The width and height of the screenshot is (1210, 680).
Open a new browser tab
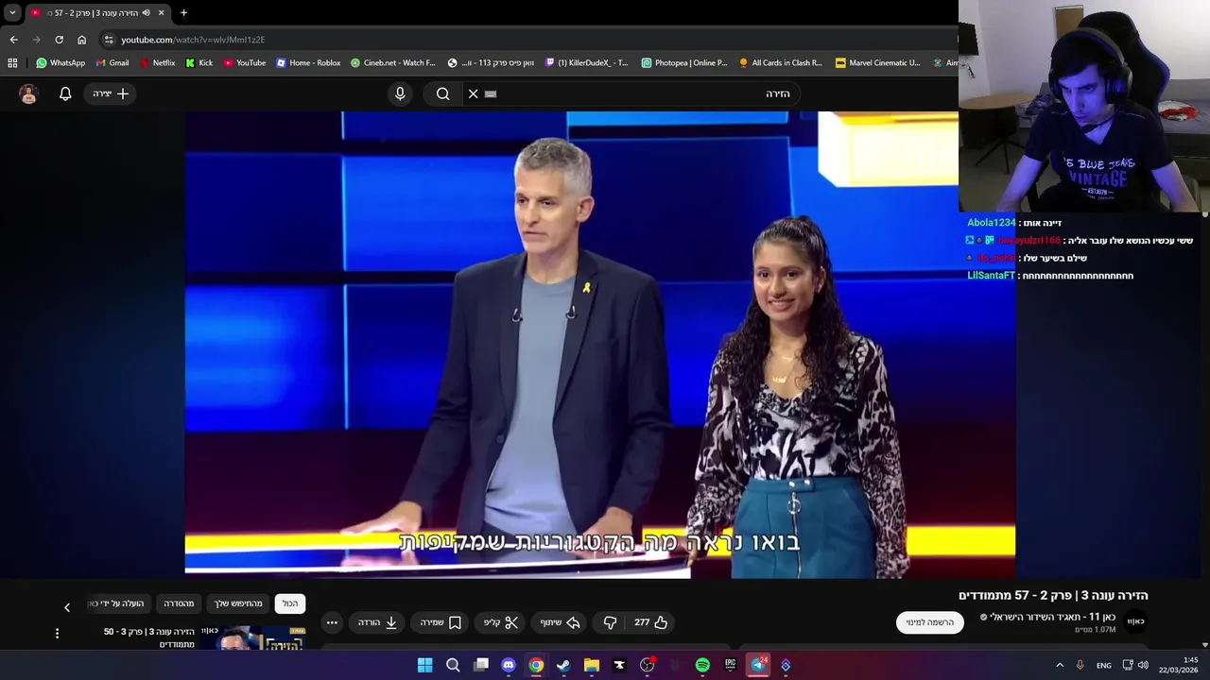(x=183, y=12)
